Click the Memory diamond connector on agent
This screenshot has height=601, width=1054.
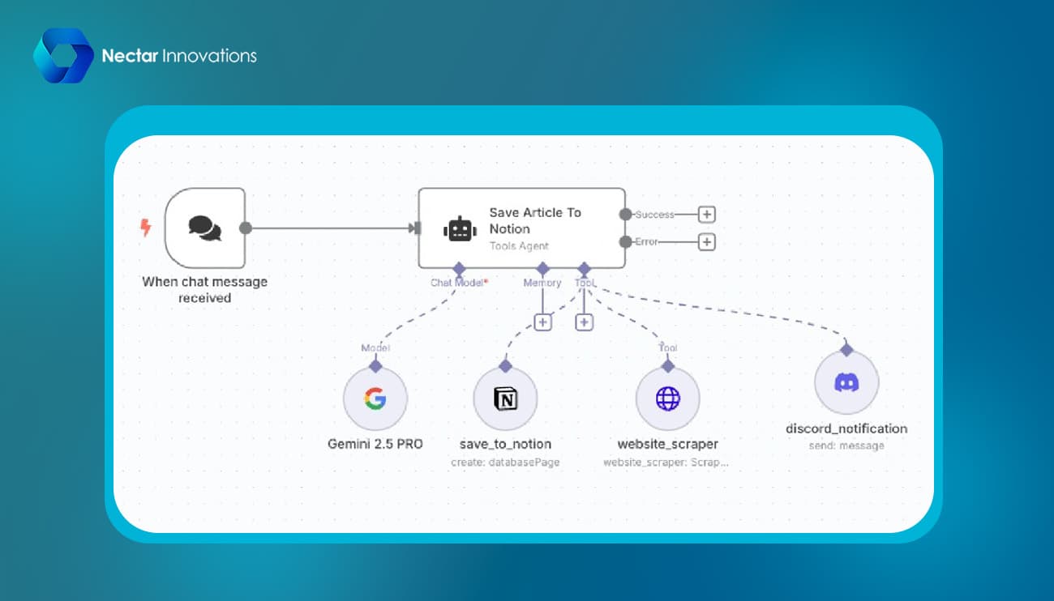pyautogui.click(x=542, y=268)
